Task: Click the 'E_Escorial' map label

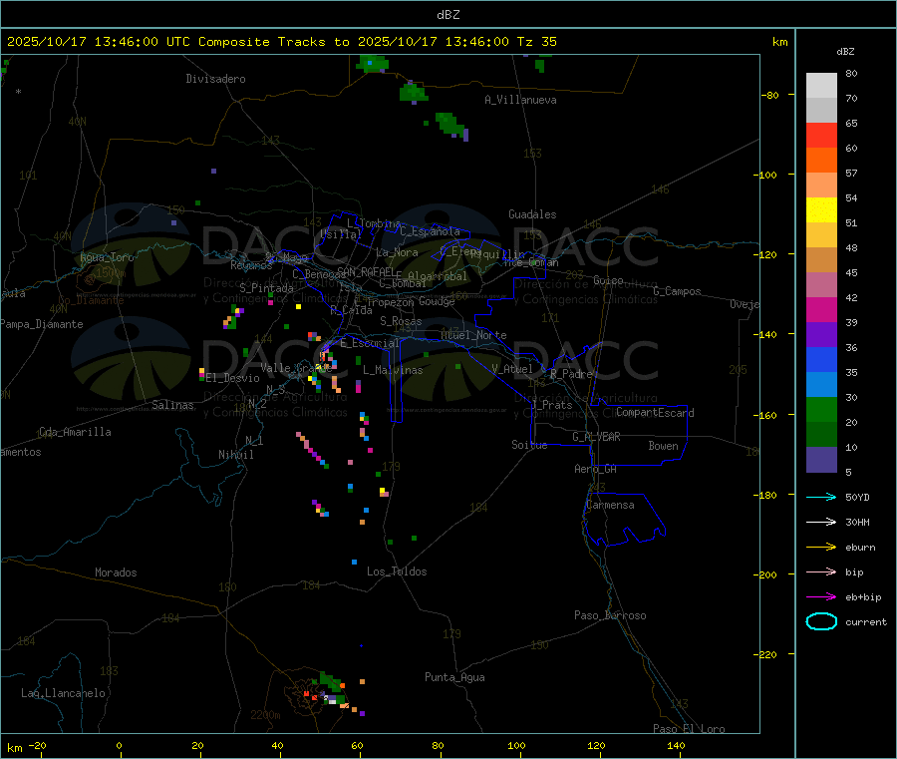Action: (370, 343)
